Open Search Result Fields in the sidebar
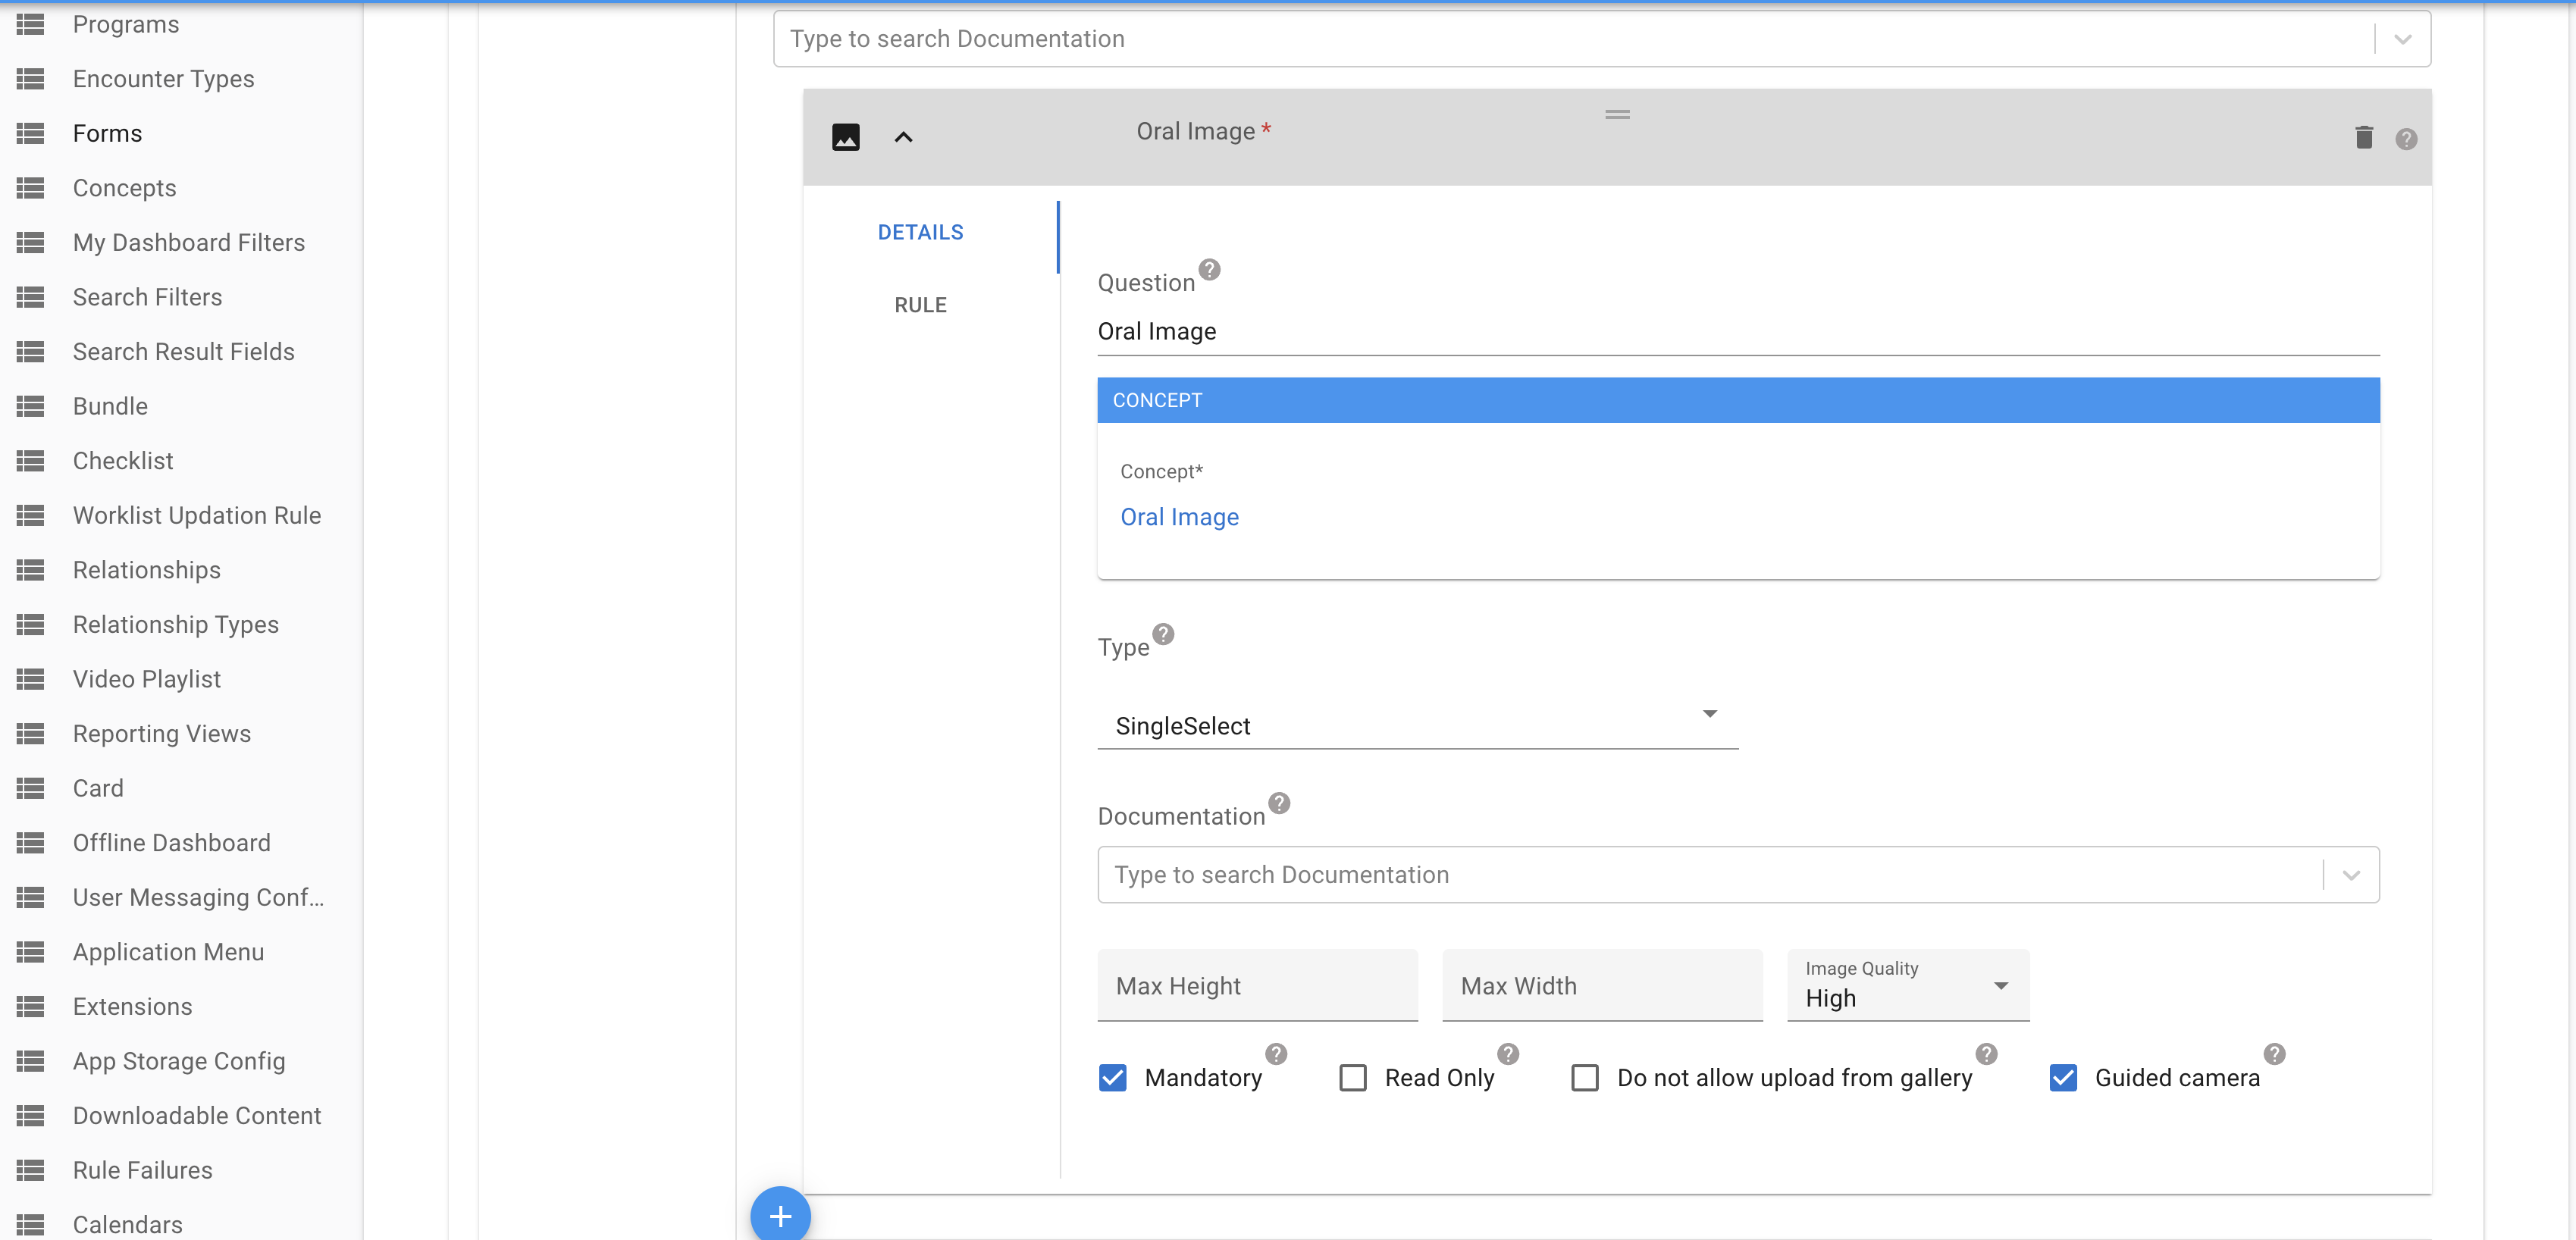 coord(184,351)
